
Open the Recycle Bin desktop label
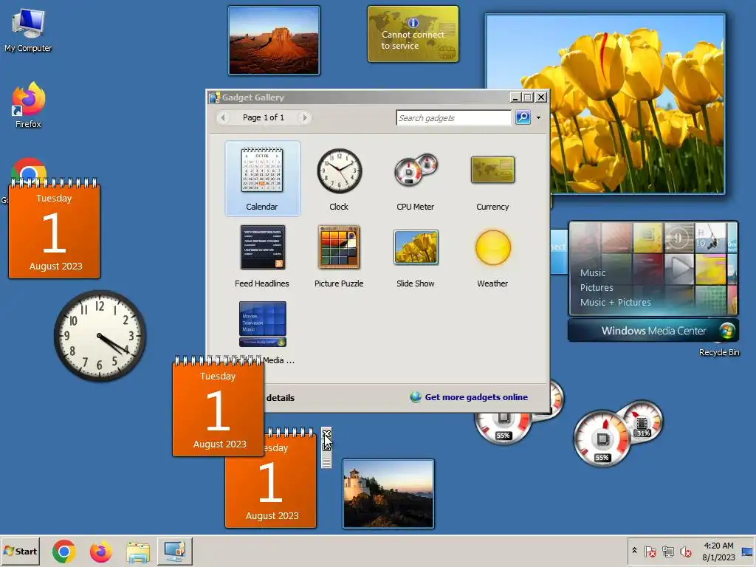[719, 352]
